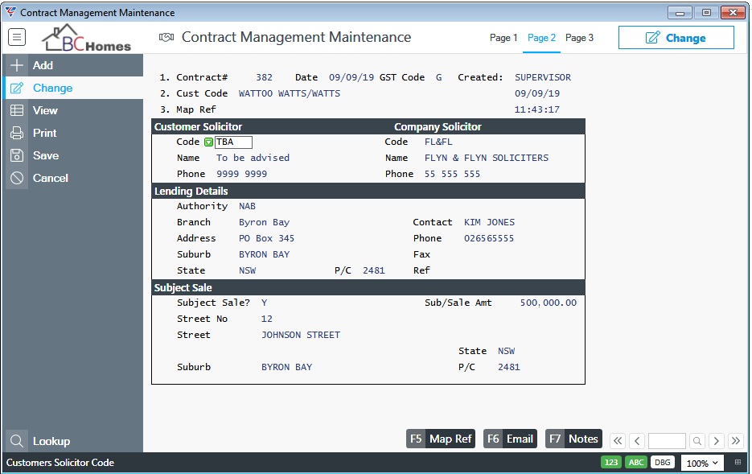Click the BC Homes logo

pos(86,38)
